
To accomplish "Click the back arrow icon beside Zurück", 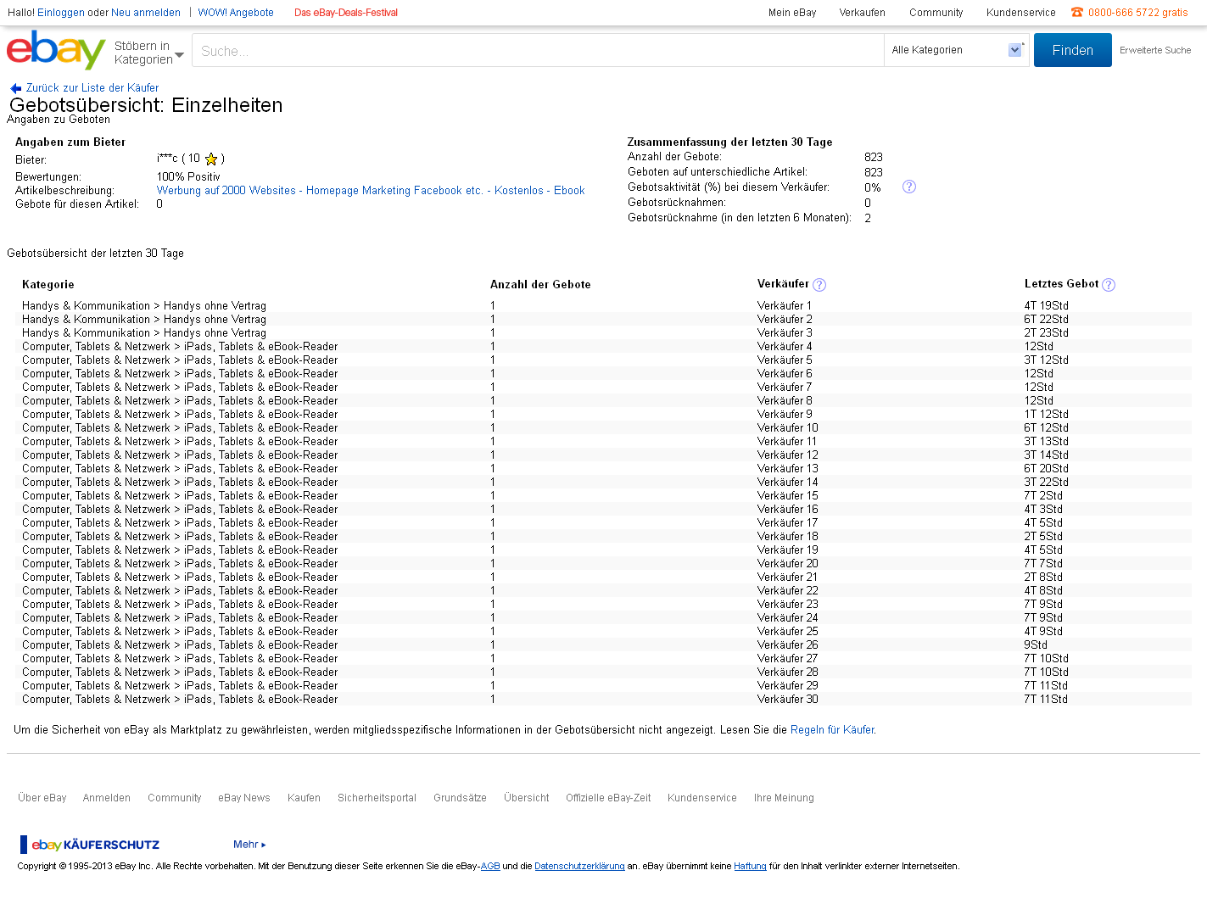I will pos(16,88).
